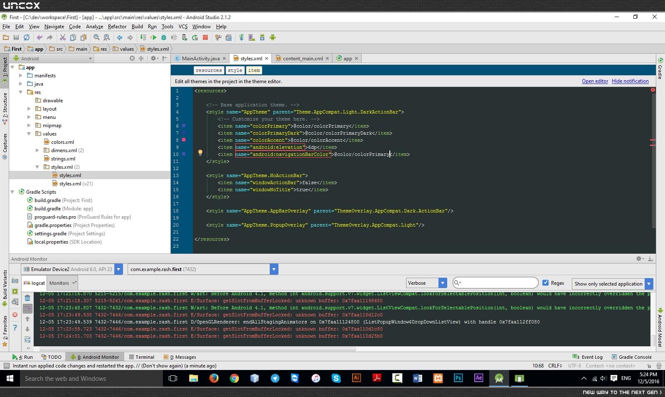The height and width of the screenshot is (397, 665).
Task: Click colorAccent pink gutter swatch on line 8
Action: tap(184, 140)
